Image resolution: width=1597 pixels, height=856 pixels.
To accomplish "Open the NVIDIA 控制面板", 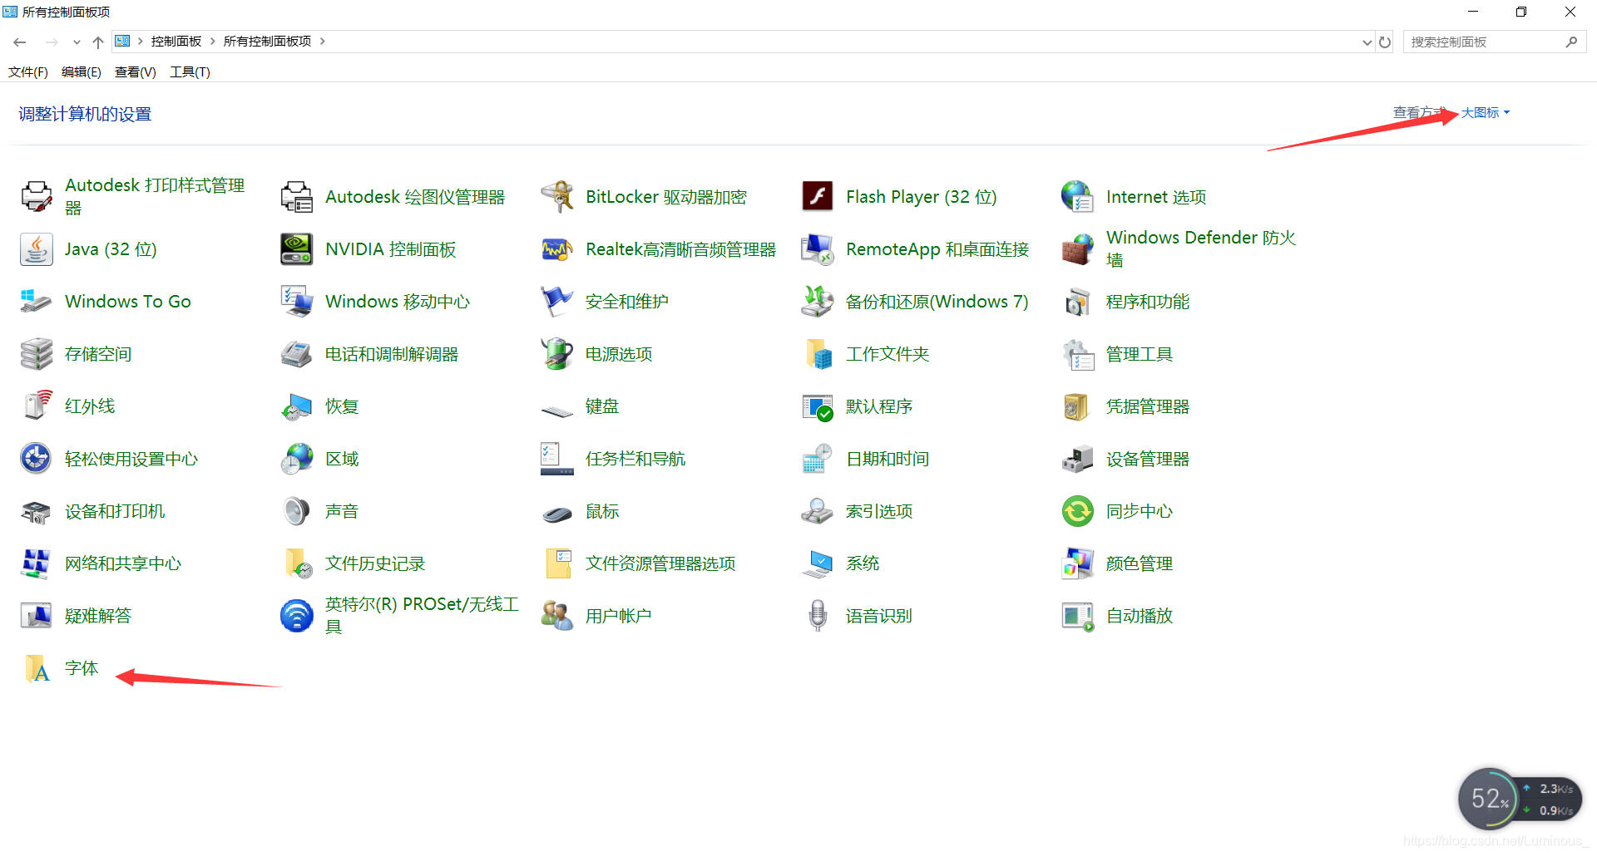I will 389,248.
